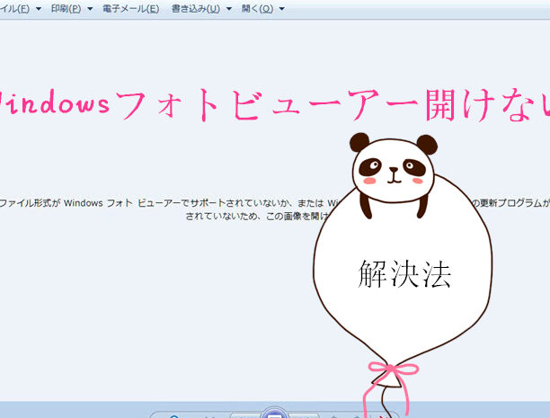Screen dimensions: 550x418
Task: Open the partially visible ファイル(F) menu
Action: click(14, 8)
